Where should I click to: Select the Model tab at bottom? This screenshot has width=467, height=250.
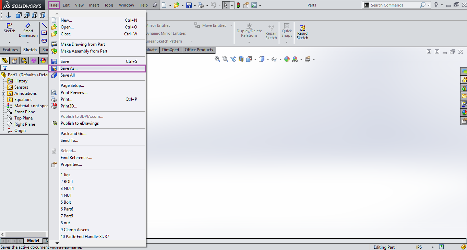pyautogui.click(x=33, y=241)
